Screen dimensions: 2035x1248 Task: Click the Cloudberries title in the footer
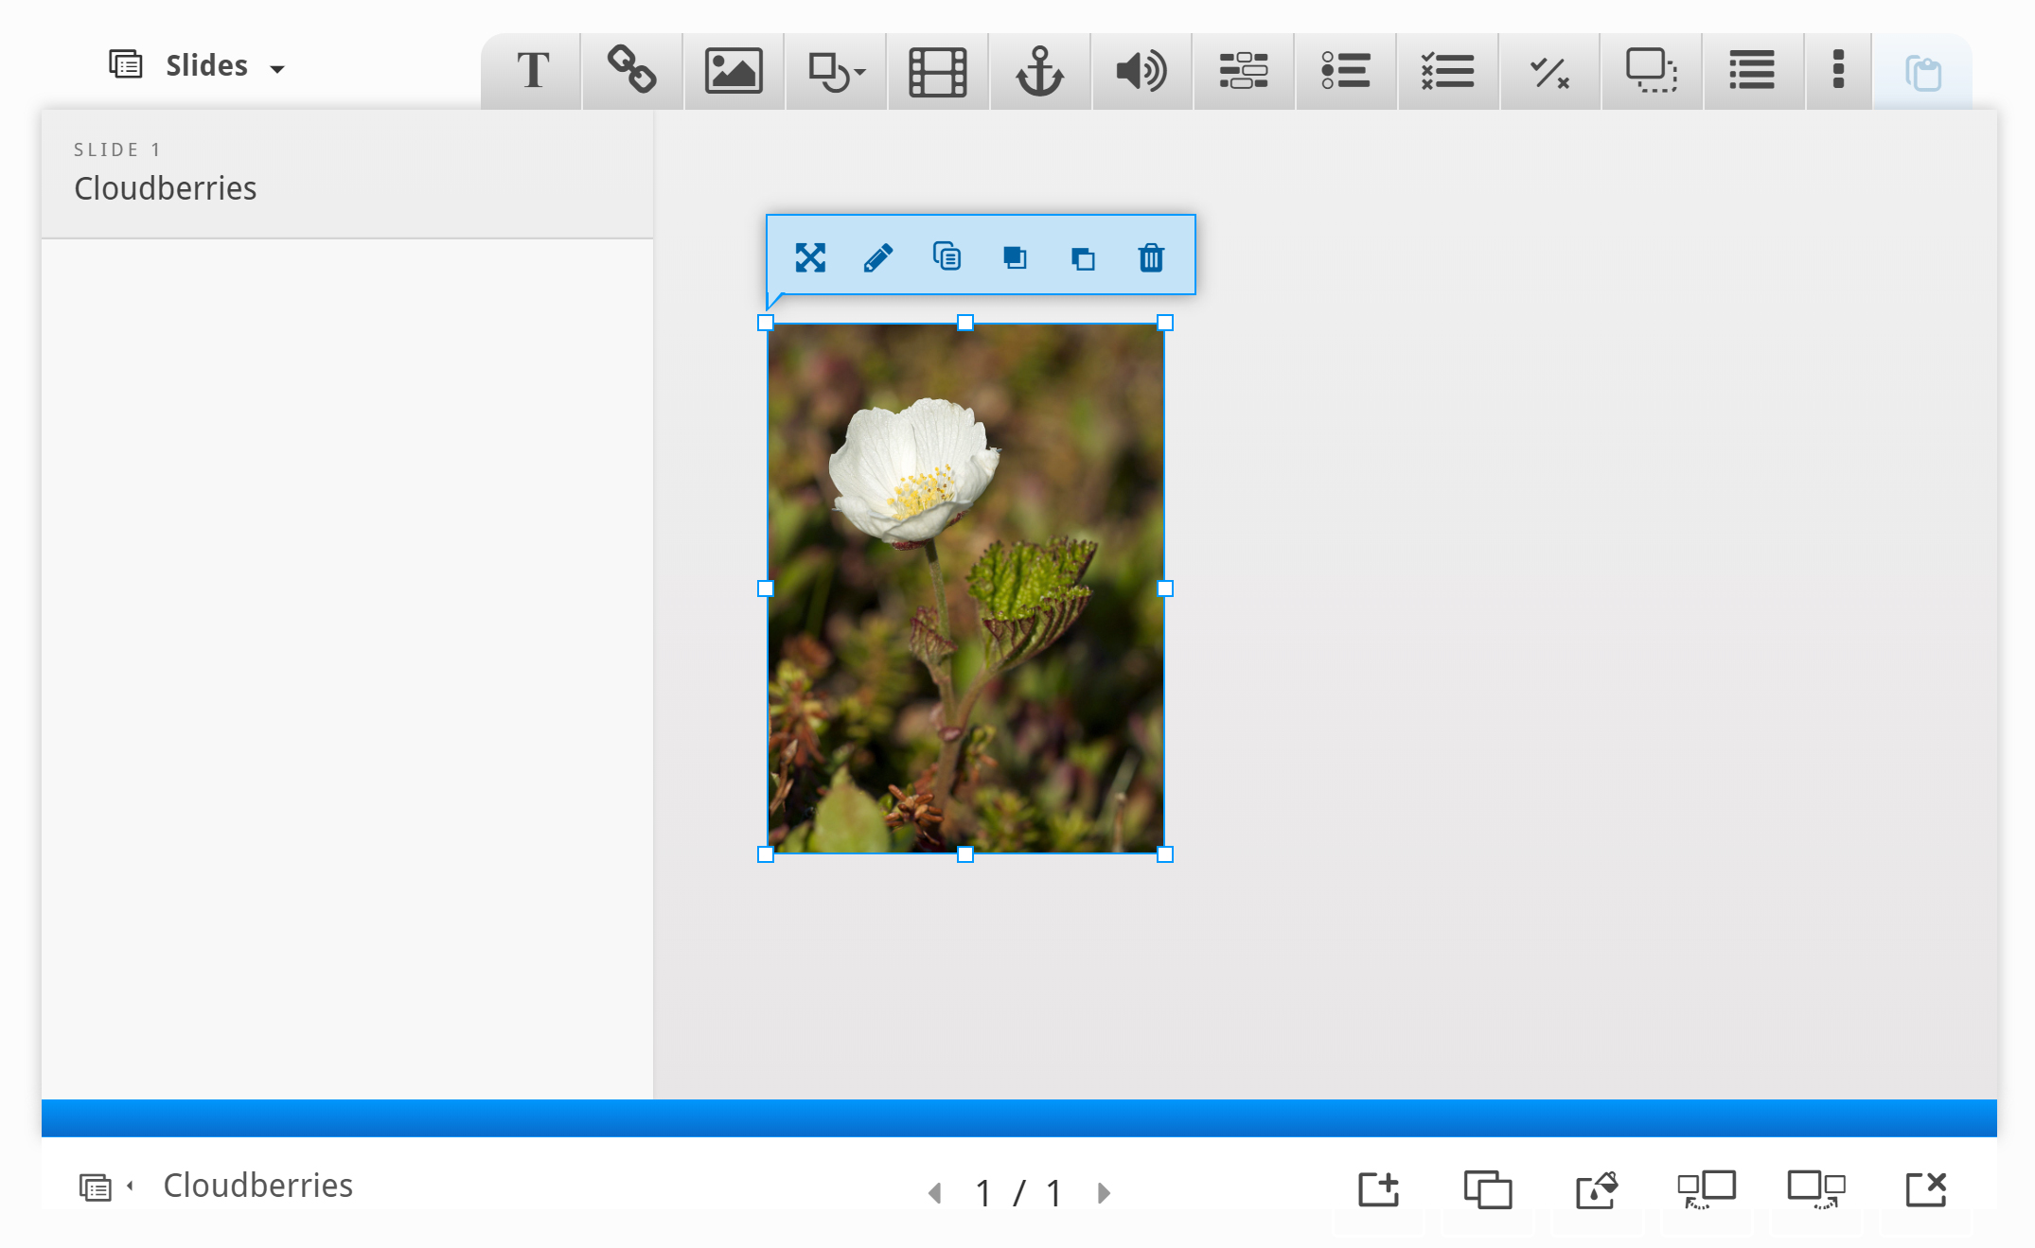(258, 1186)
